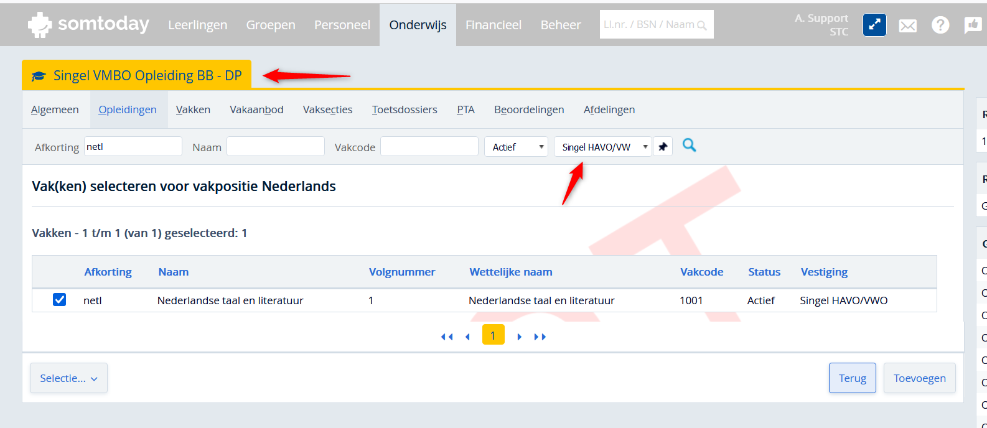Go to previous results page
987x428 pixels.
(x=467, y=337)
